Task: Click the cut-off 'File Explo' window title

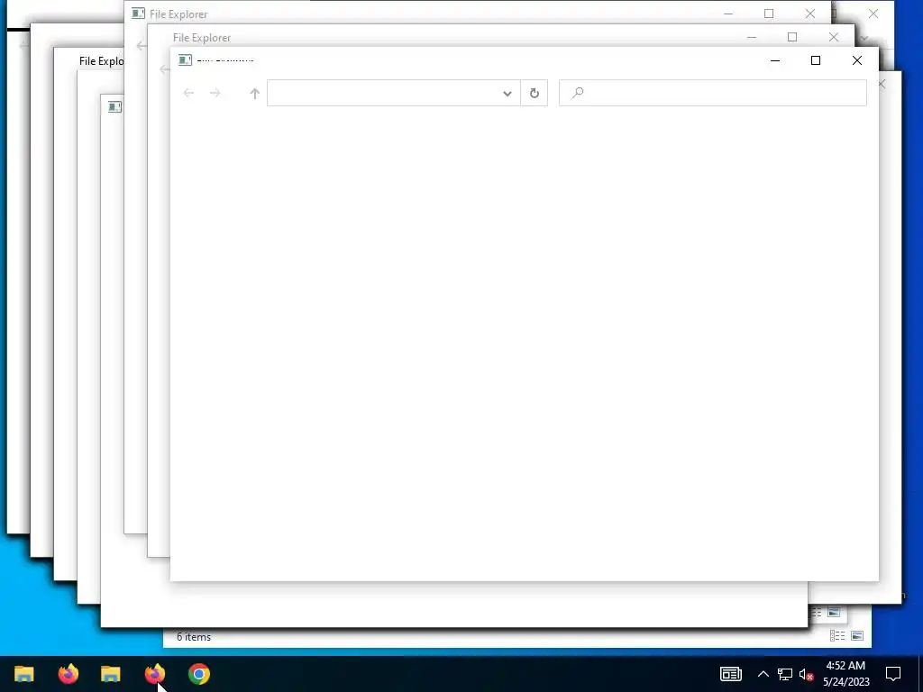Action: point(101,61)
